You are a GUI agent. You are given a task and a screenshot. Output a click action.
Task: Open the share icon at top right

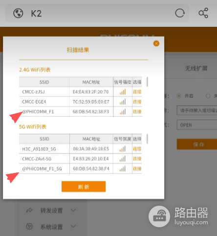[x=203, y=13]
